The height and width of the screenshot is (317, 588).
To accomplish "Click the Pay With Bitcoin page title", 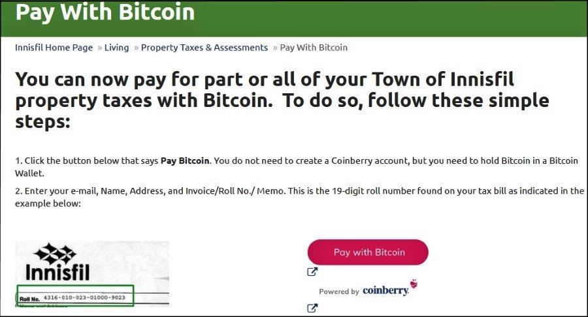I will (x=105, y=12).
